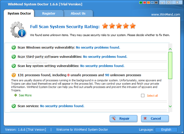Click the Repair button
The width and height of the screenshot is (184, 134).
(x=123, y=118)
